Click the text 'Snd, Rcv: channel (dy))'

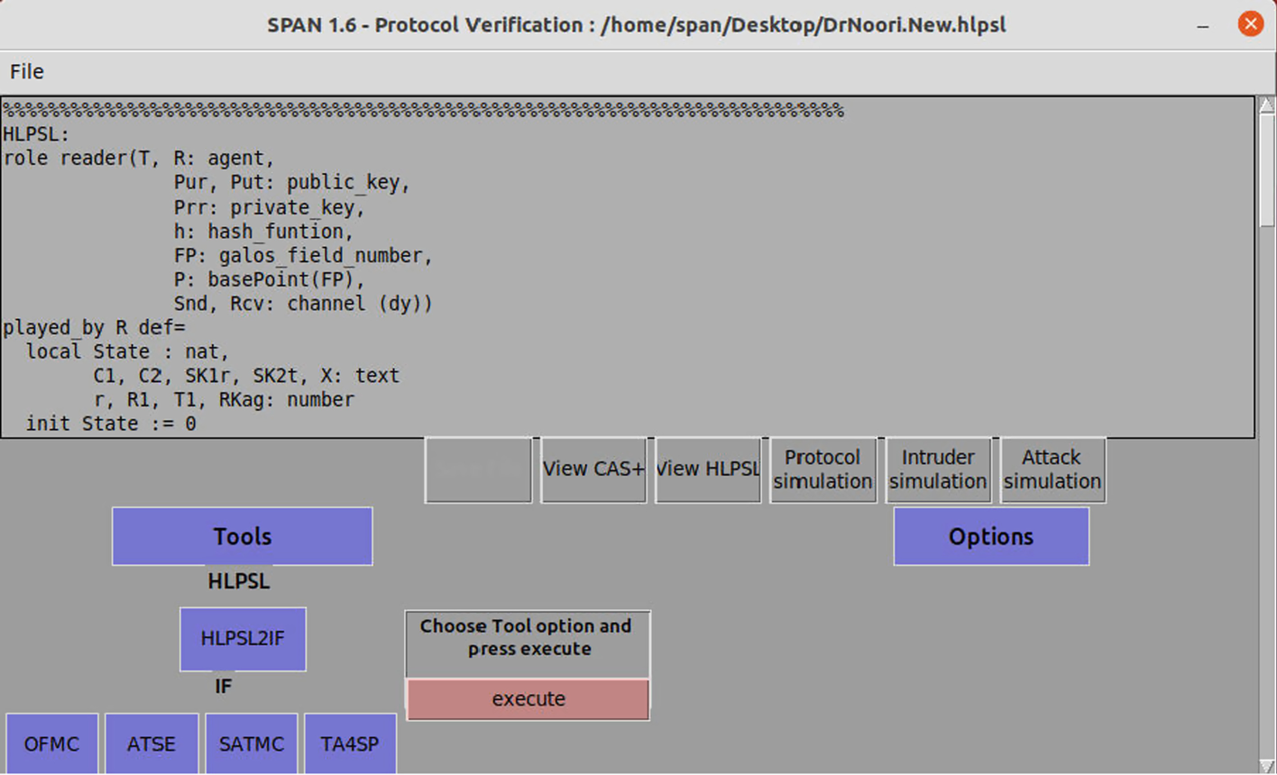click(x=303, y=304)
